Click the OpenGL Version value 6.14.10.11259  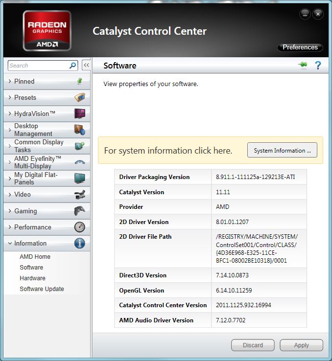(234, 291)
